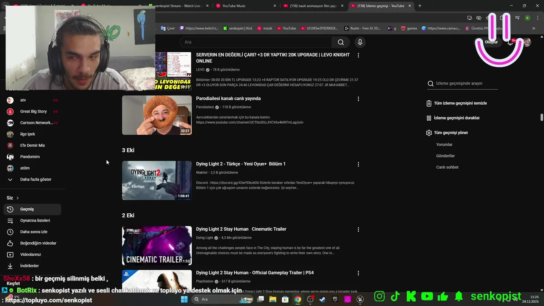Open Videolarınız in the sidebar
The width and height of the screenshot is (544, 306).
[x=32, y=255]
